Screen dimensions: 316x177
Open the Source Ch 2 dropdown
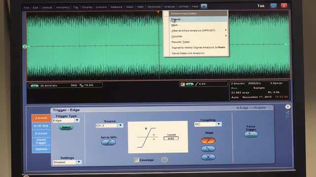point(120,125)
